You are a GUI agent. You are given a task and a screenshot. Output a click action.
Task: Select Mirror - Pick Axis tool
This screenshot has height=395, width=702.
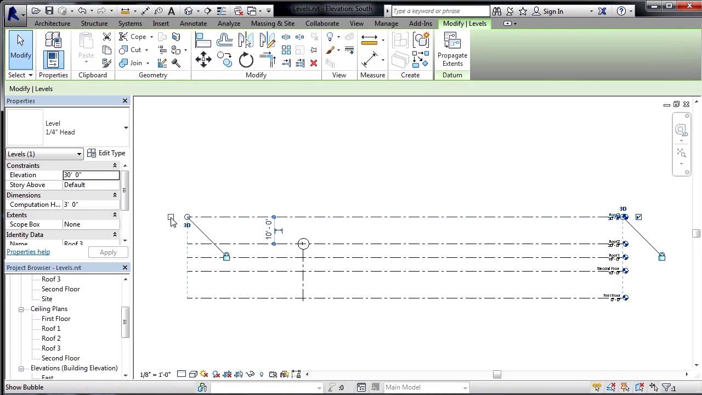[246, 39]
